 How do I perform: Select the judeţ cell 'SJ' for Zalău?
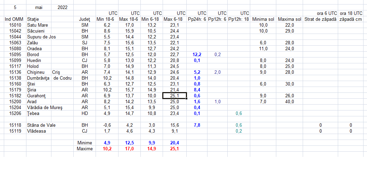pyautogui.click(x=84, y=43)
